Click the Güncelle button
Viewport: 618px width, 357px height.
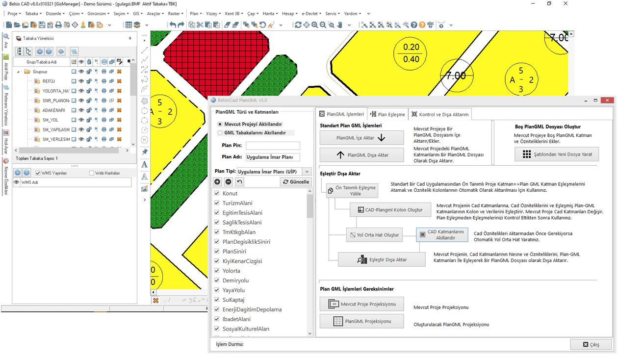pos(296,182)
